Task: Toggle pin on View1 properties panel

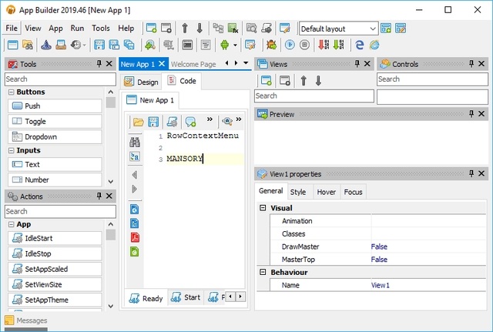Action: tap(472, 173)
